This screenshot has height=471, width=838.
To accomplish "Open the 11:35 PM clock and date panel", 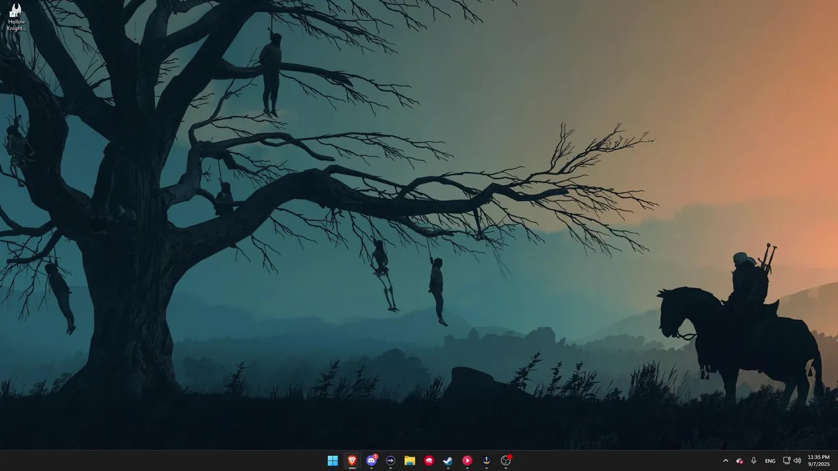I will pyautogui.click(x=818, y=461).
